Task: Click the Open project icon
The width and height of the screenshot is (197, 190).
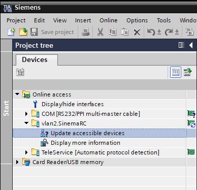Action: [23, 31]
